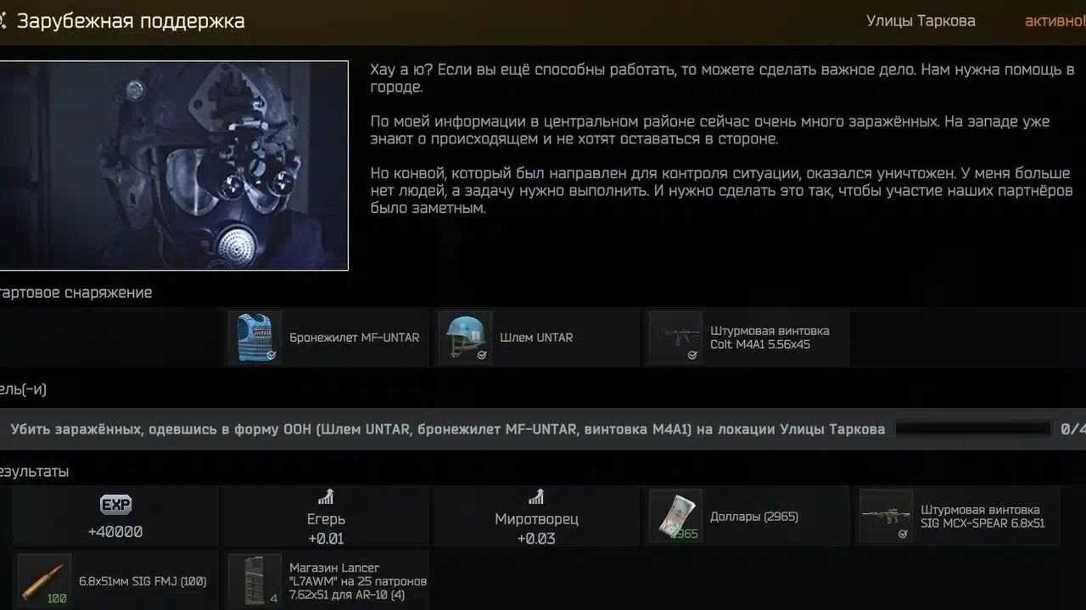Open the masked trader portrait image
1086x610 pixels.
173,165
